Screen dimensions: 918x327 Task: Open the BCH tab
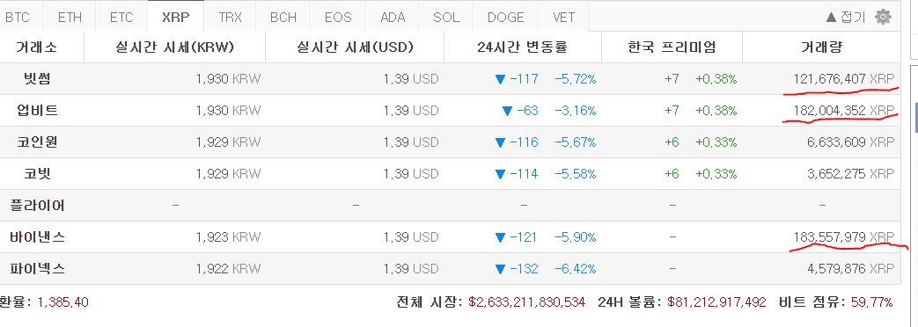tap(283, 17)
